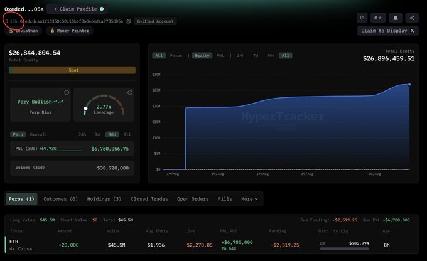This screenshot has width=427, height=261.
Task: Click the Age column header
Action: click(386, 231)
